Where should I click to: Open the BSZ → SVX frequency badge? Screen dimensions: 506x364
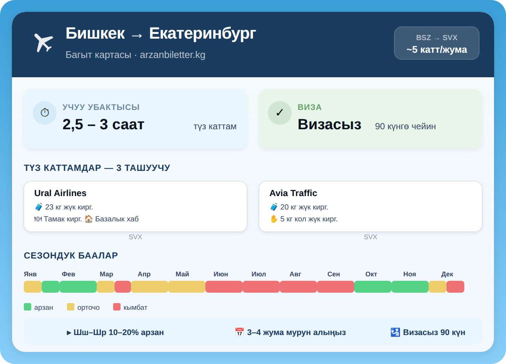[436, 43]
